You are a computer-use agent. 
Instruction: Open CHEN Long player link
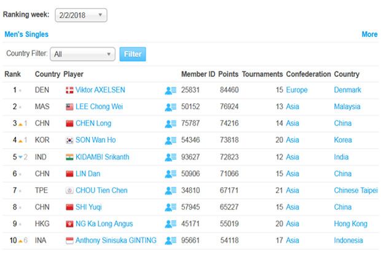click(x=93, y=124)
